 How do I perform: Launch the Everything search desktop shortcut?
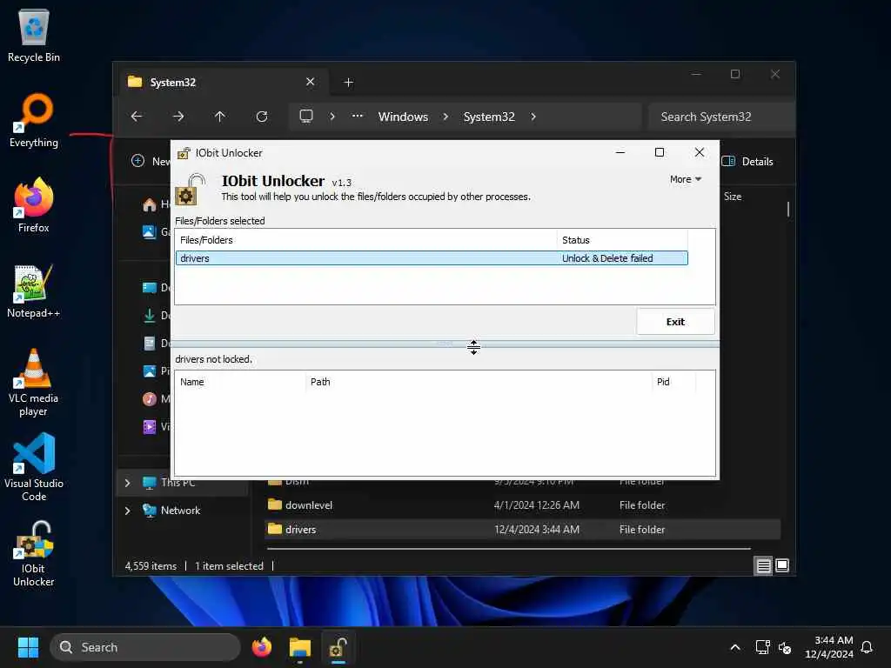coord(34,120)
